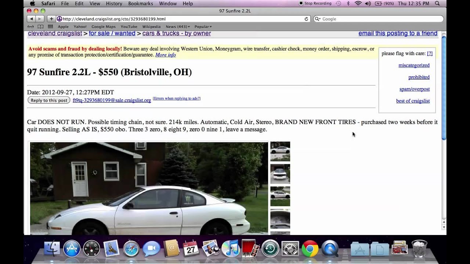Open the Wikipedia bookmark

click(151, 26)
